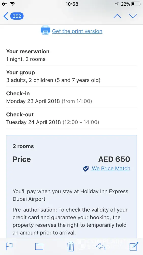This screenshot has height=255, width=143.
Task: Open the We Price Match link
Action: click(x=111, y=169)
